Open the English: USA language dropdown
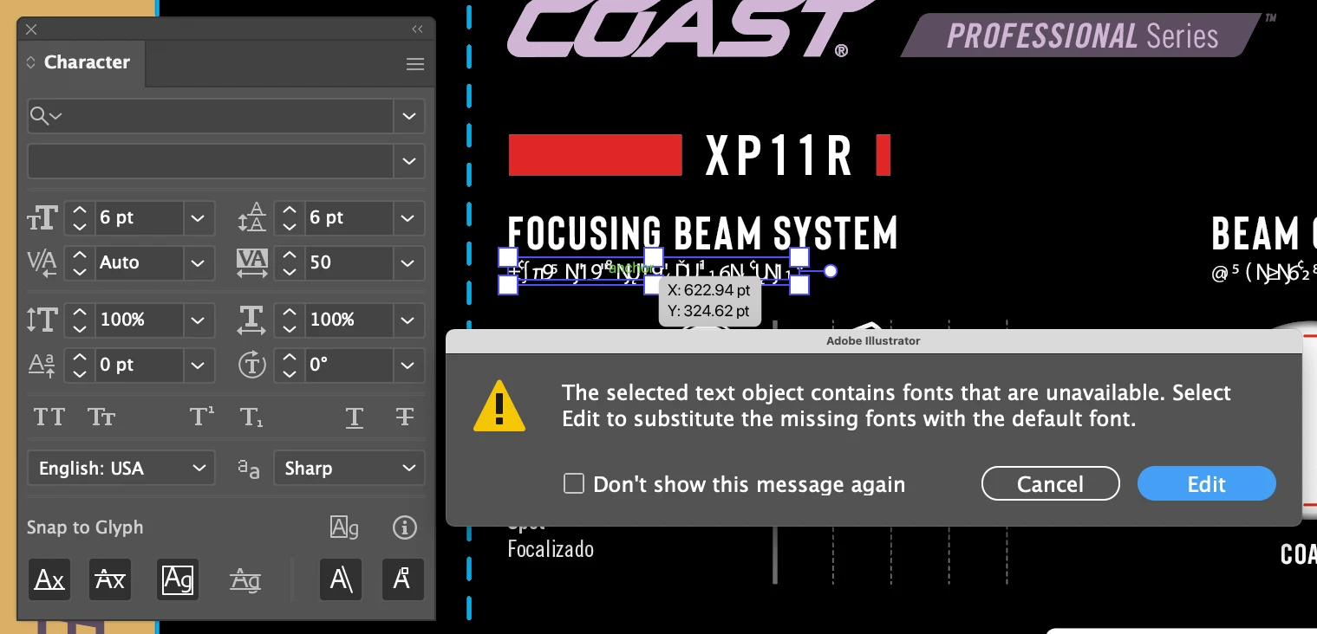 (121, 469)
